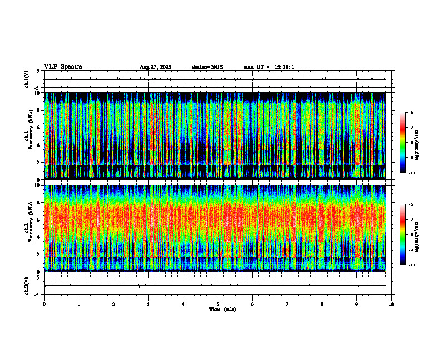The height and width of the screenshot is (341, 441).
Task: Click time axis tick label "4"
Action: click(183, 304)
